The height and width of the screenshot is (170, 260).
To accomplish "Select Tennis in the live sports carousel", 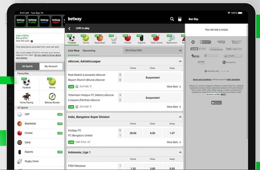I will coord(86,39).
